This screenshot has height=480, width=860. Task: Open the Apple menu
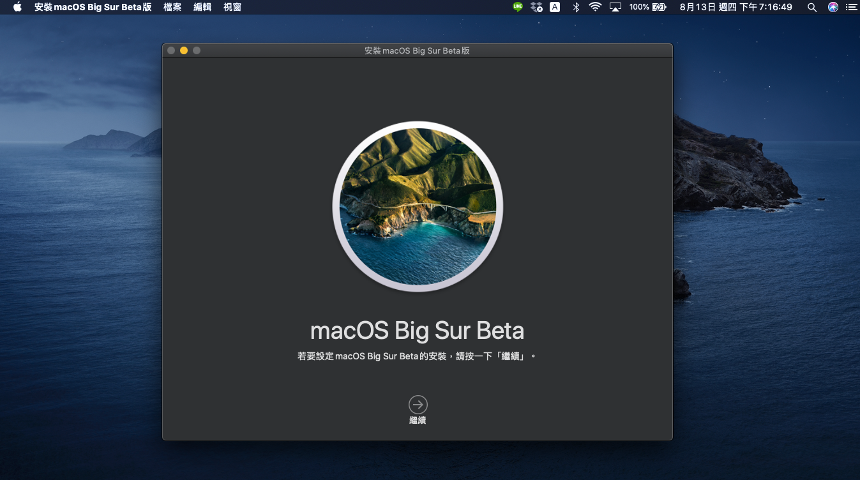click(x=17, y=7)
